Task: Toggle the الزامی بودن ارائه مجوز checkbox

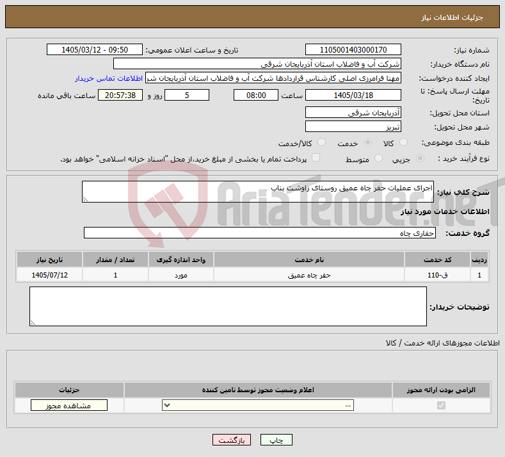Action: pyautogui.click(x=441, y=405)
